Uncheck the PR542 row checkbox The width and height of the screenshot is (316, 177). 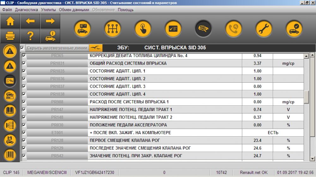click(24, 156)
